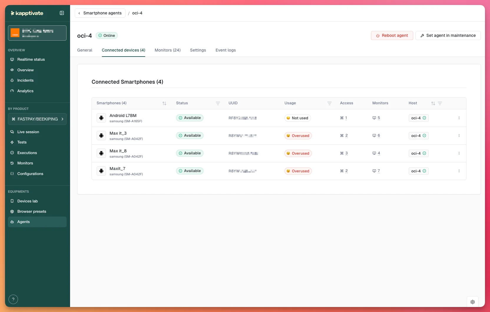Viewport: 490px width, 312px height.
Task: Click the Android icon for Maxit_7
Action: 101,171
